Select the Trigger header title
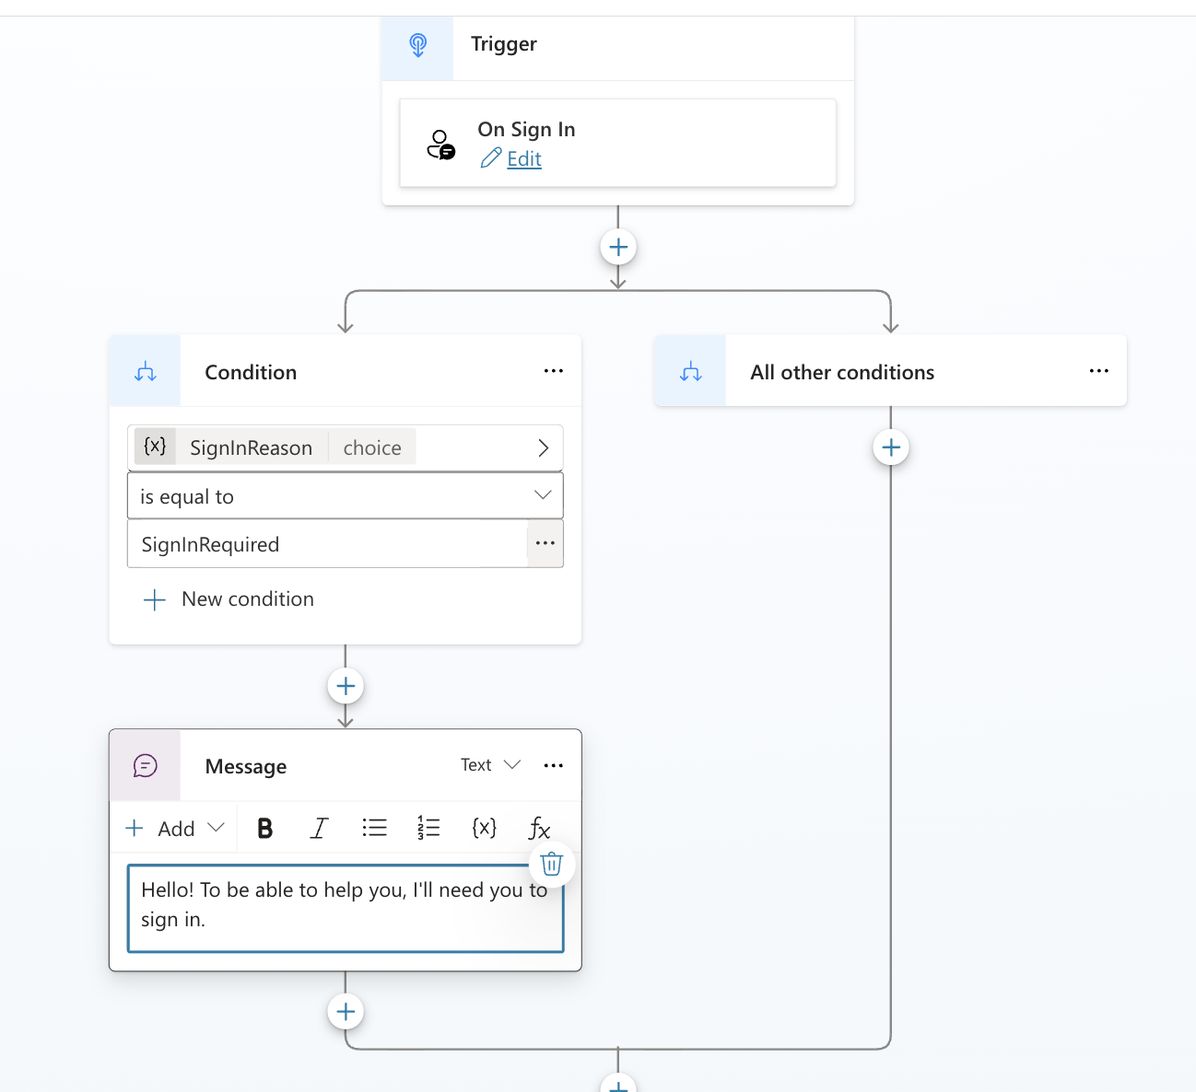 [504, 44]
